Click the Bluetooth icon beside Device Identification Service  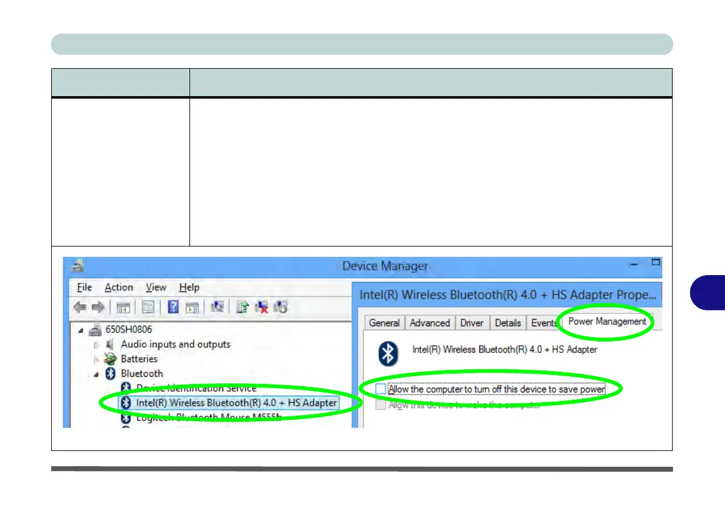[126, 387]
